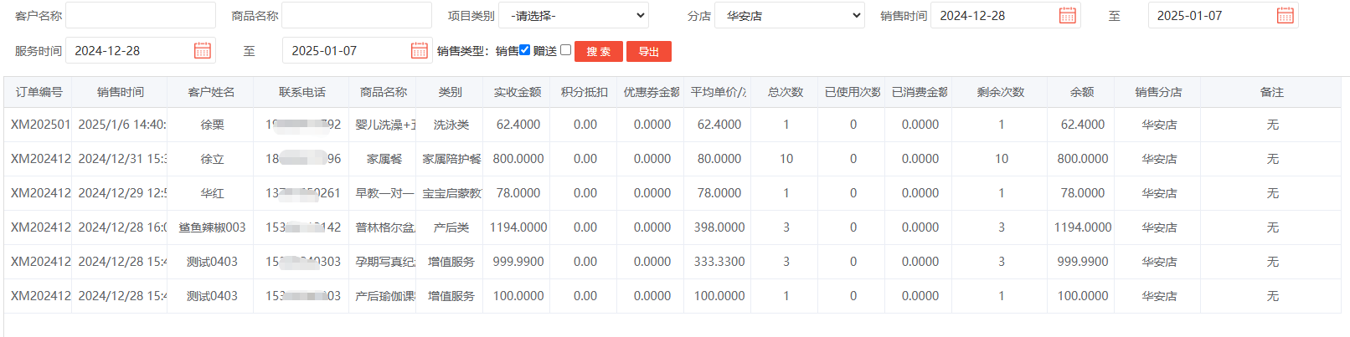Focus the 客户名称 input field
Screen dimensions: 1350x337
[141, 15]
